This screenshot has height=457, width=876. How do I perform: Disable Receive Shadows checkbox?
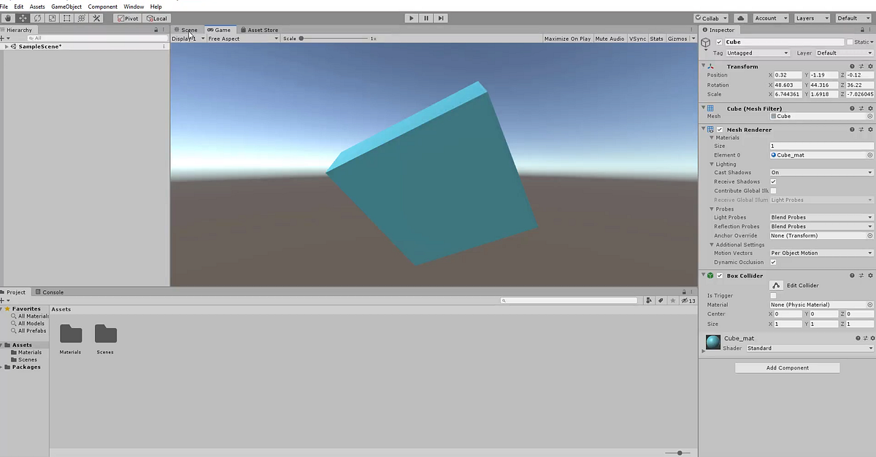pyautogui.click(x=772, y=181)
